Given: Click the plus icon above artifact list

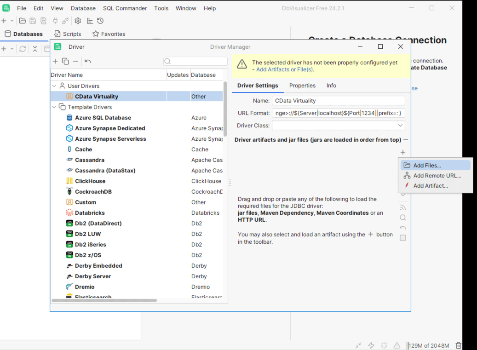Looking at the screenshot, I should (403, 152).
